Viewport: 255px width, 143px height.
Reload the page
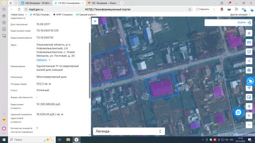19,10
